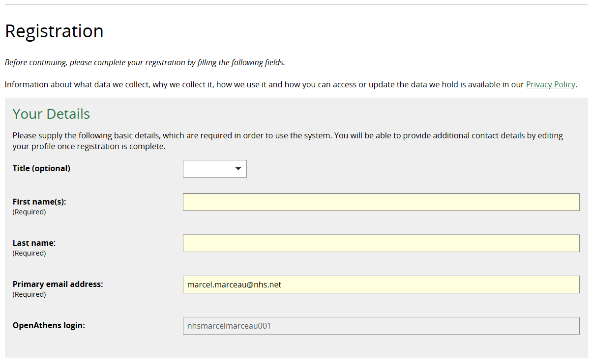593x362 pixels.
Task: Click "(Required)" note under Last name
Action: pyautogui.click(x=29, y=253)
